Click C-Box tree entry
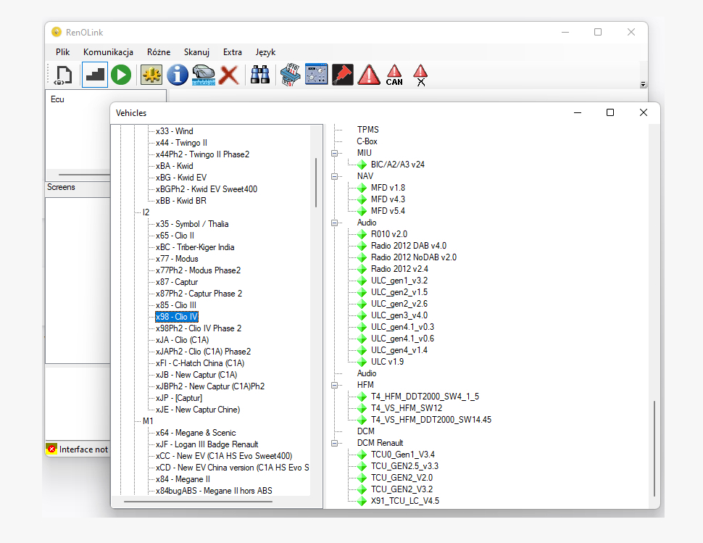Viewport: 703px width, 543px height. pos(367,141)
